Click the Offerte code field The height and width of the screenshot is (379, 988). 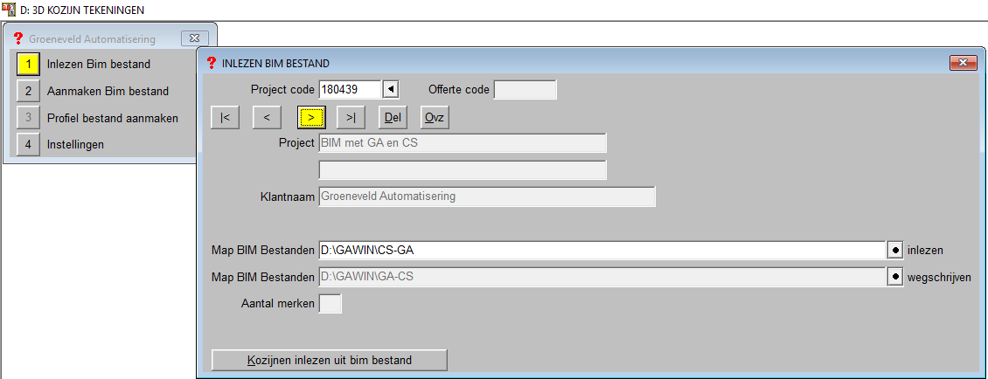tap(525, 89)
